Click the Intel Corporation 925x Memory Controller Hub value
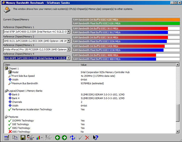The width and height of the screenshot is (182, 142). pos(105,72)
